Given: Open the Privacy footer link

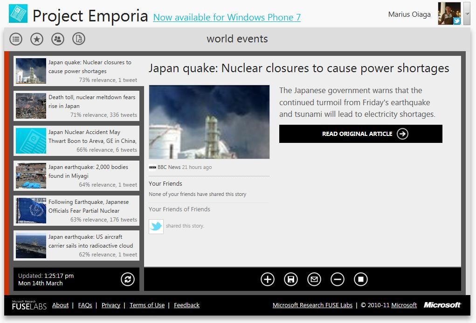Looking at the screenshot, I should coord(111,305).
